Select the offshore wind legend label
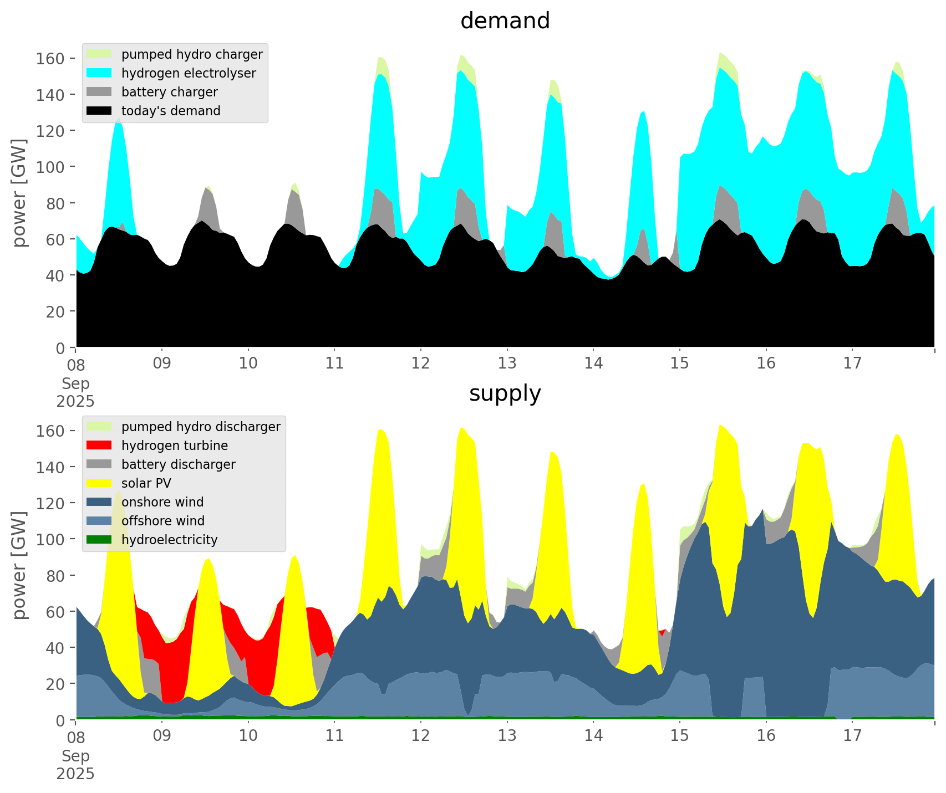Viewport: 946px width, 793px height. tap(163, 521)
